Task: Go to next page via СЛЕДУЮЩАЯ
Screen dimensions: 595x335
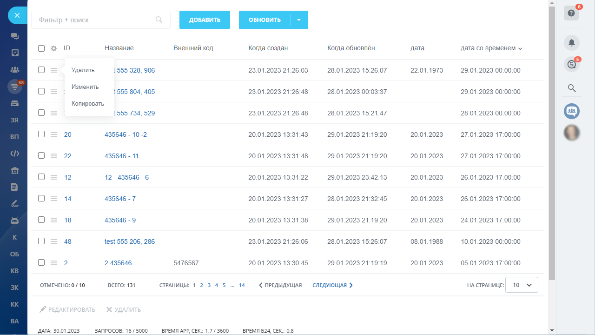Action: [x=332, y=285]
